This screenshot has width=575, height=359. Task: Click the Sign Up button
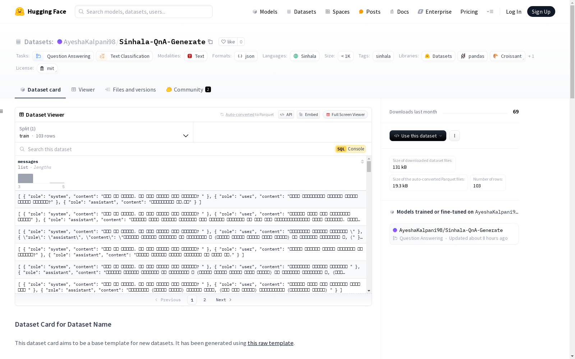[541, 11]
